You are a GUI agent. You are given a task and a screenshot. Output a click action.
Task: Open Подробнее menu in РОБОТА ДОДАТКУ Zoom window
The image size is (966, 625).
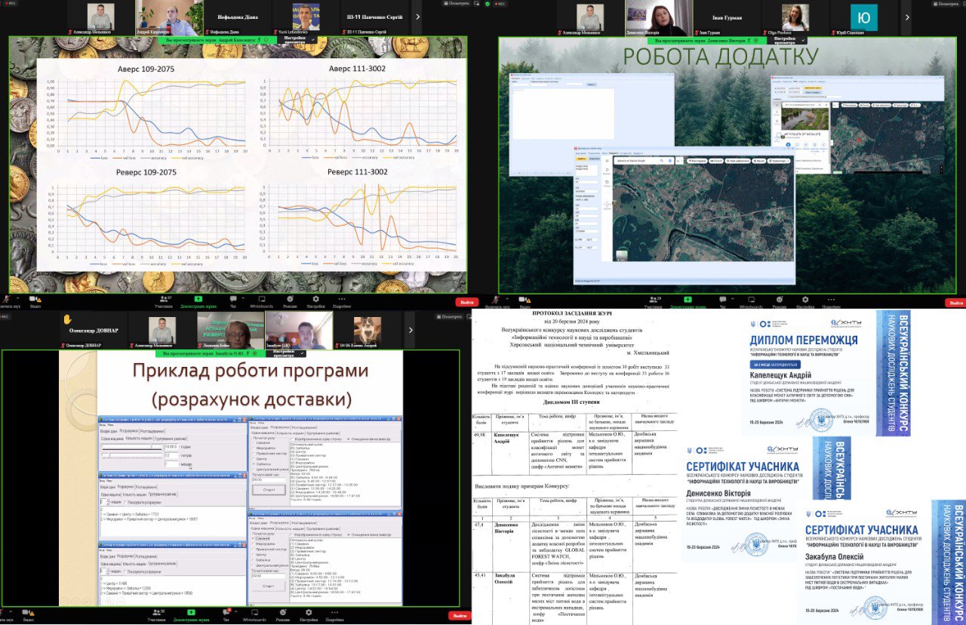(x=831, y=302)
